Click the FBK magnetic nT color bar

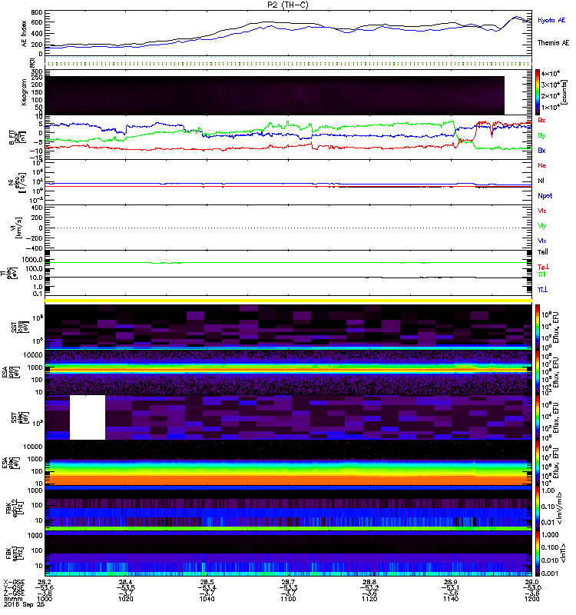[538, 553]
